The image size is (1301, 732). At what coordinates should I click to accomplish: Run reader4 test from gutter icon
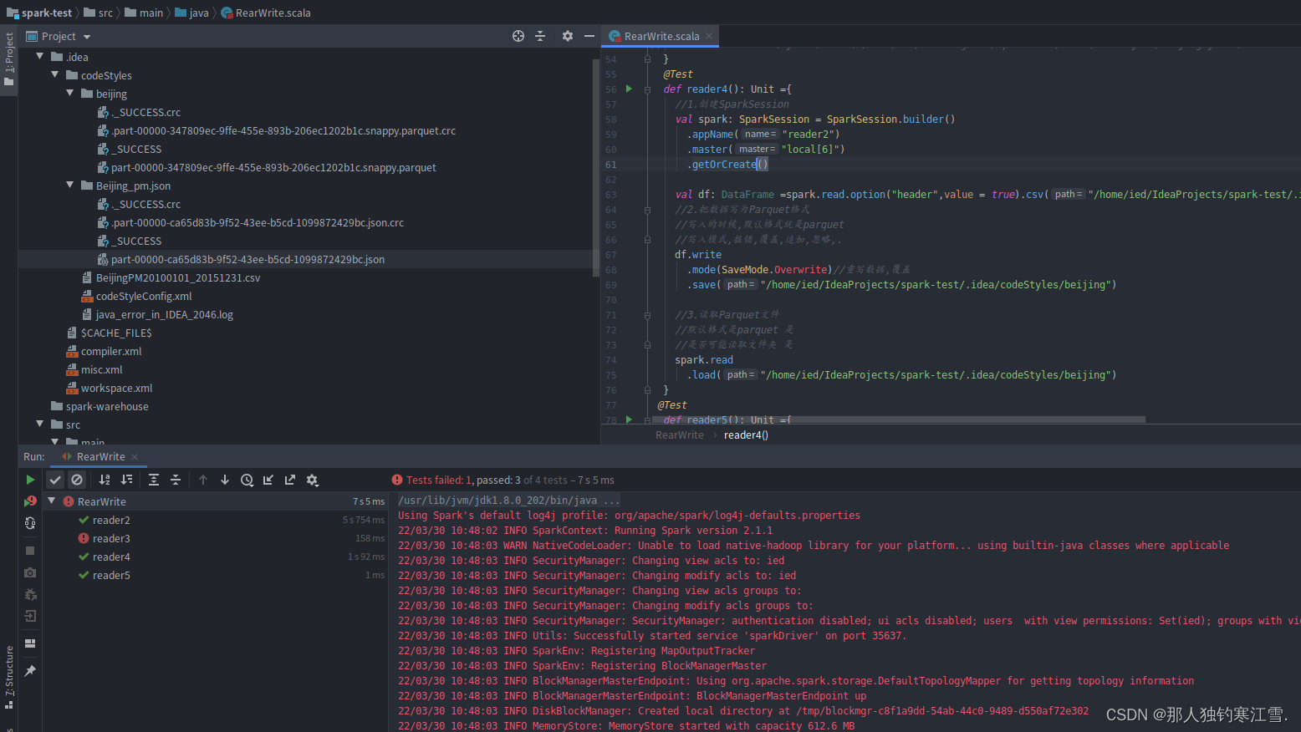pos(629,89)
